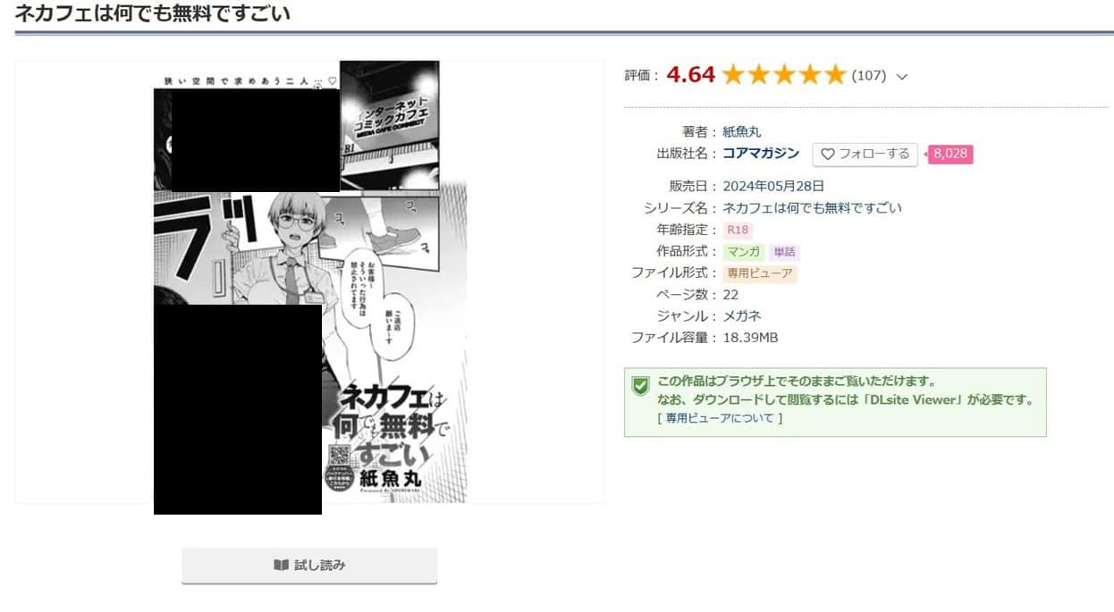Click the first gold rating star

click(733, 75)
